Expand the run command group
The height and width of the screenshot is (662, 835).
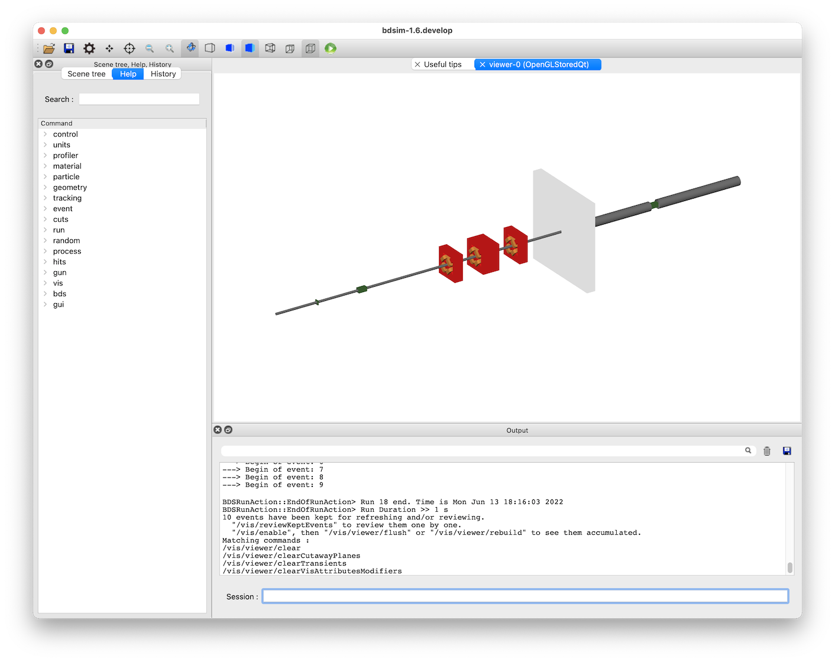[45, 230]
